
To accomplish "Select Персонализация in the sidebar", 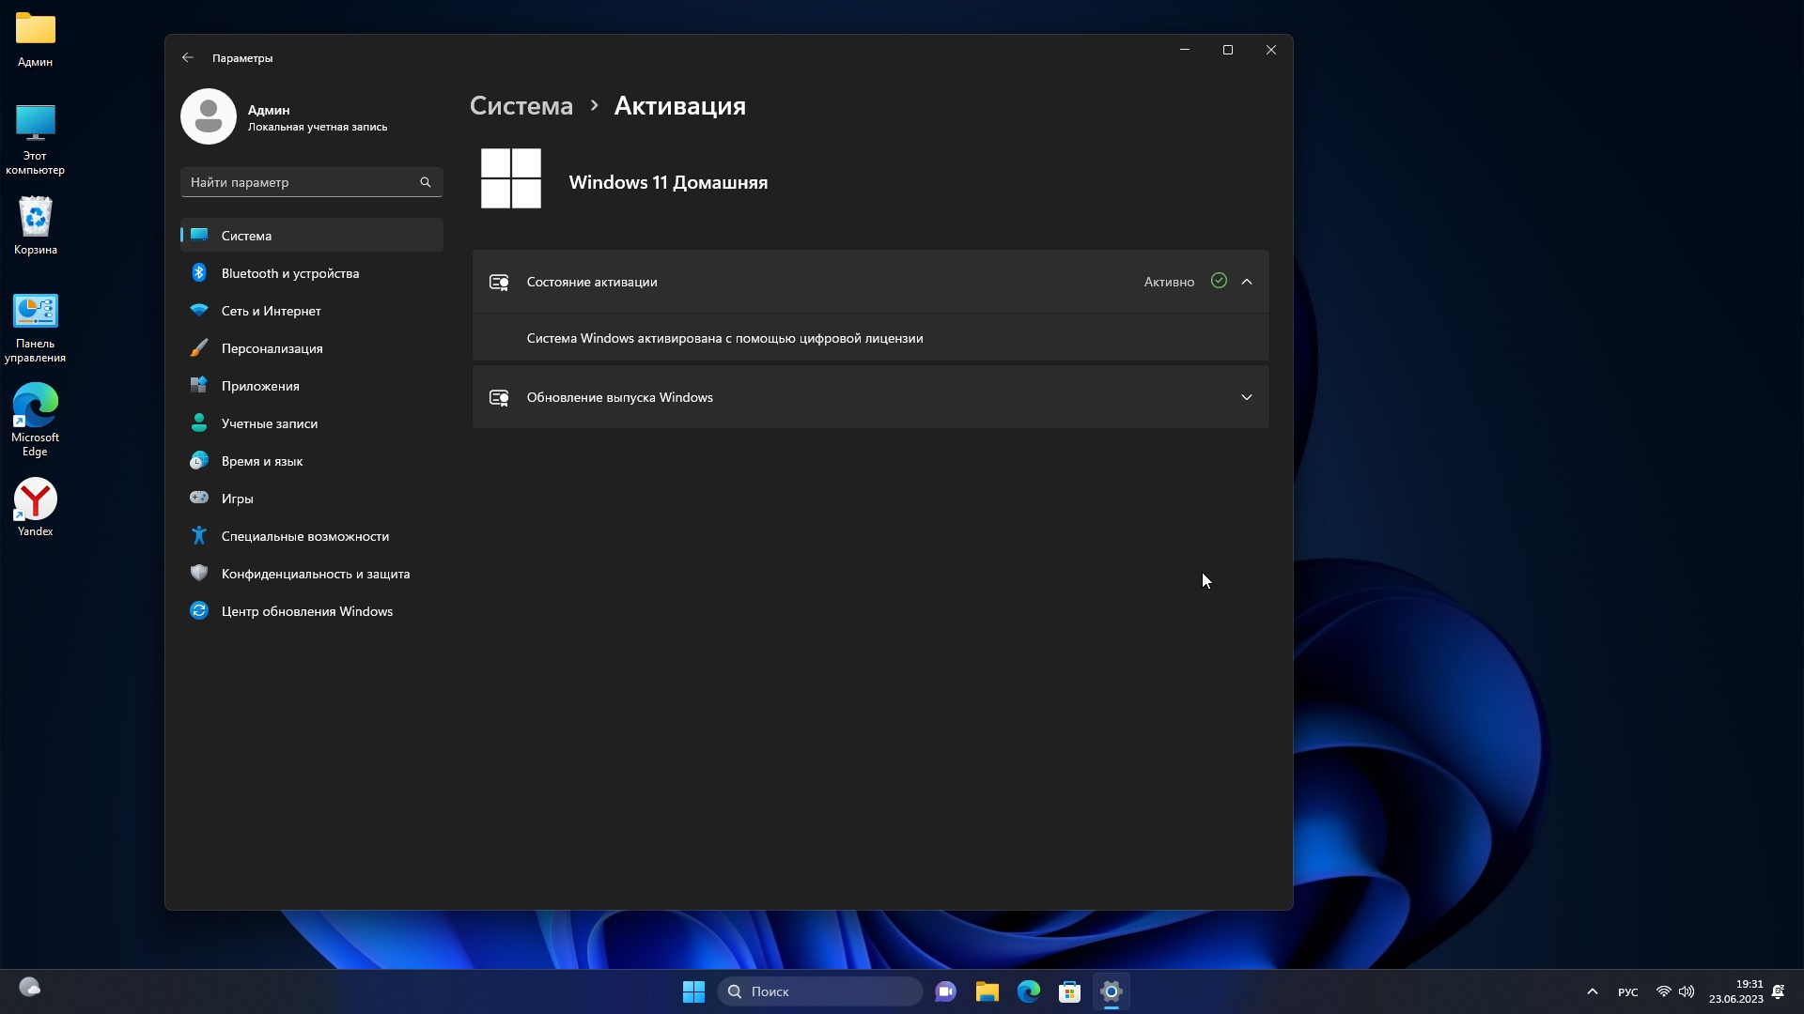I will point(272,348).
